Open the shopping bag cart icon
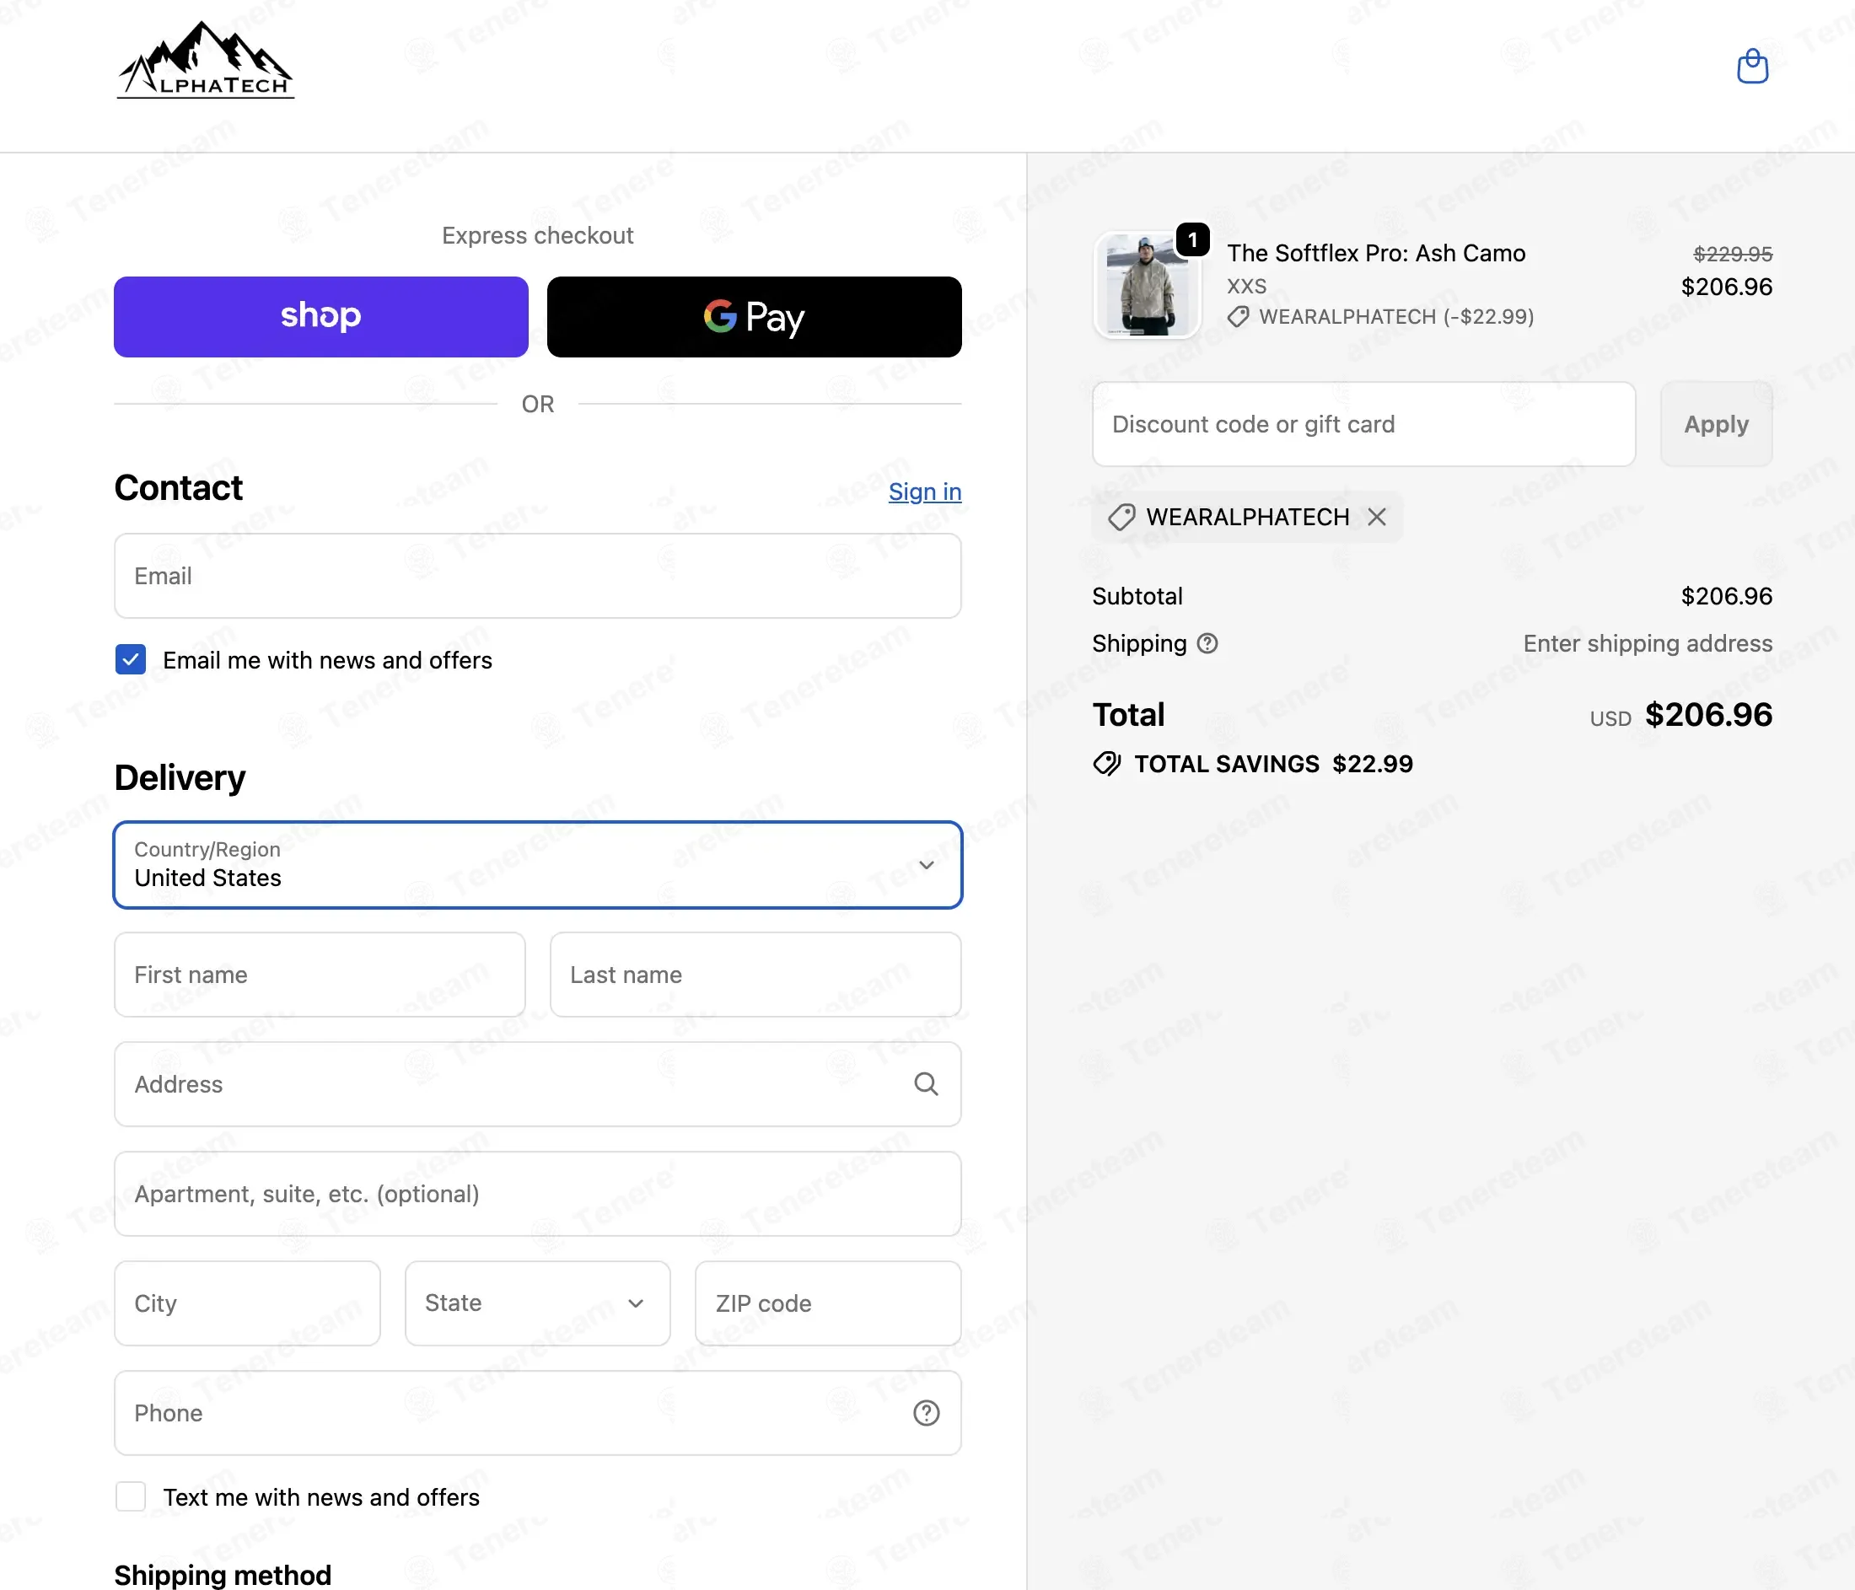 click(1752, 67)
